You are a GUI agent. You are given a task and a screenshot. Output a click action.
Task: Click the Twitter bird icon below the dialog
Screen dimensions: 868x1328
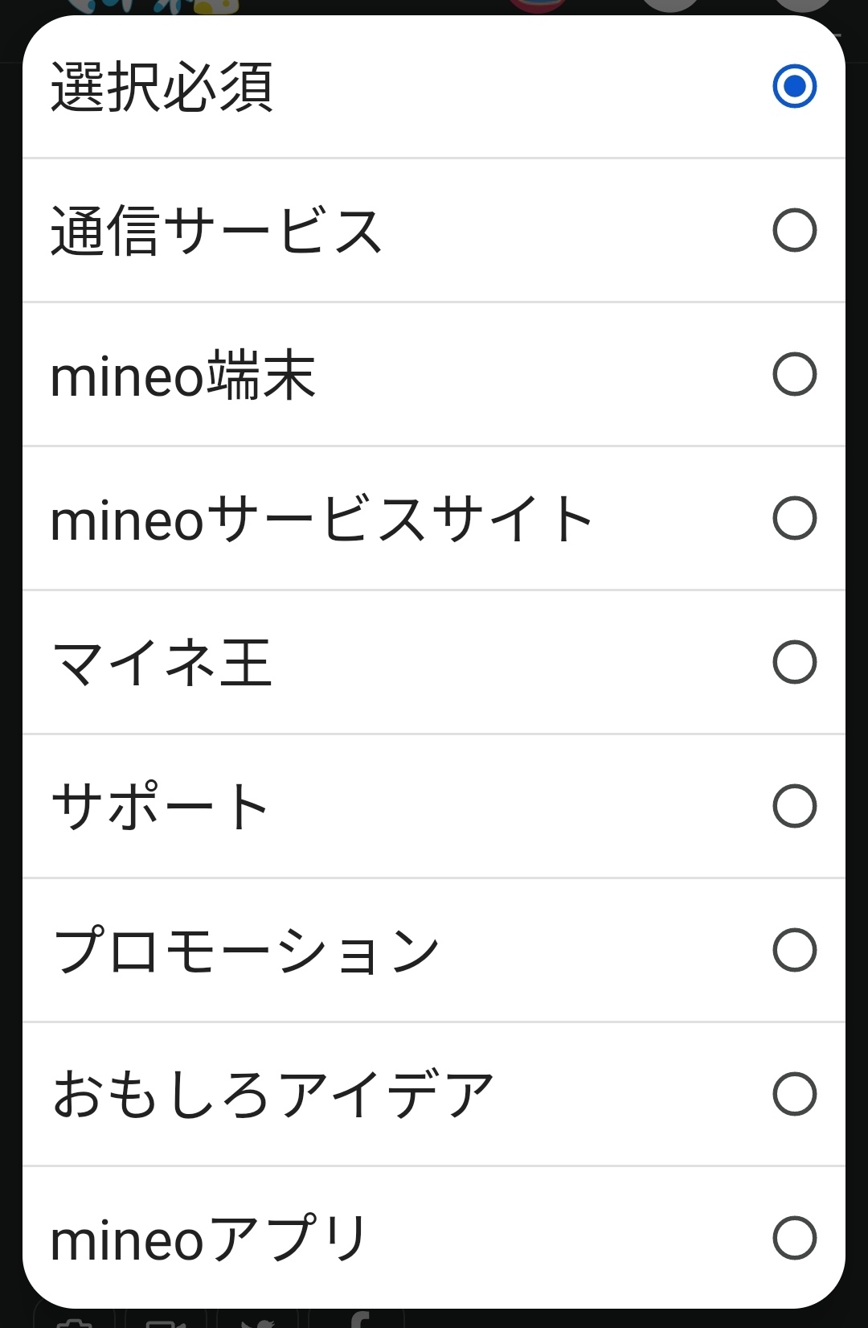pyautogui.click(x=257, y=1321)
